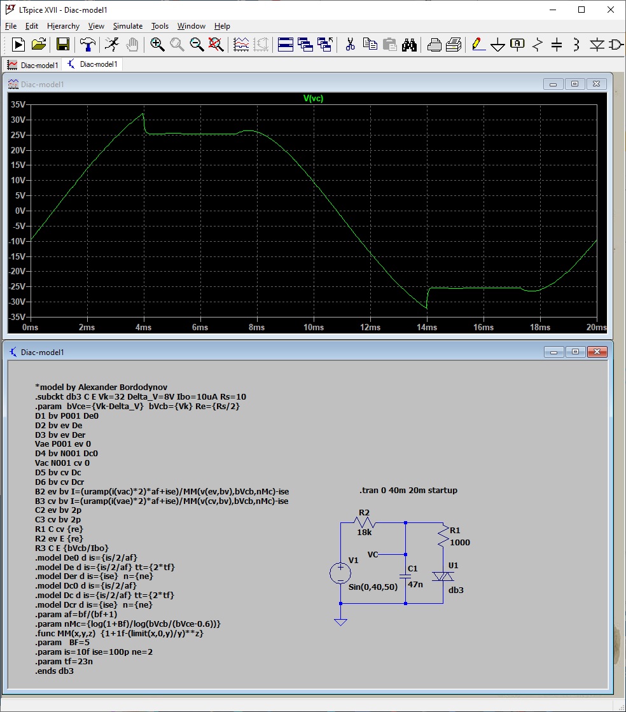Click the Paste clipboard icon
626x712 pixels.
click(x=389, y=45)
